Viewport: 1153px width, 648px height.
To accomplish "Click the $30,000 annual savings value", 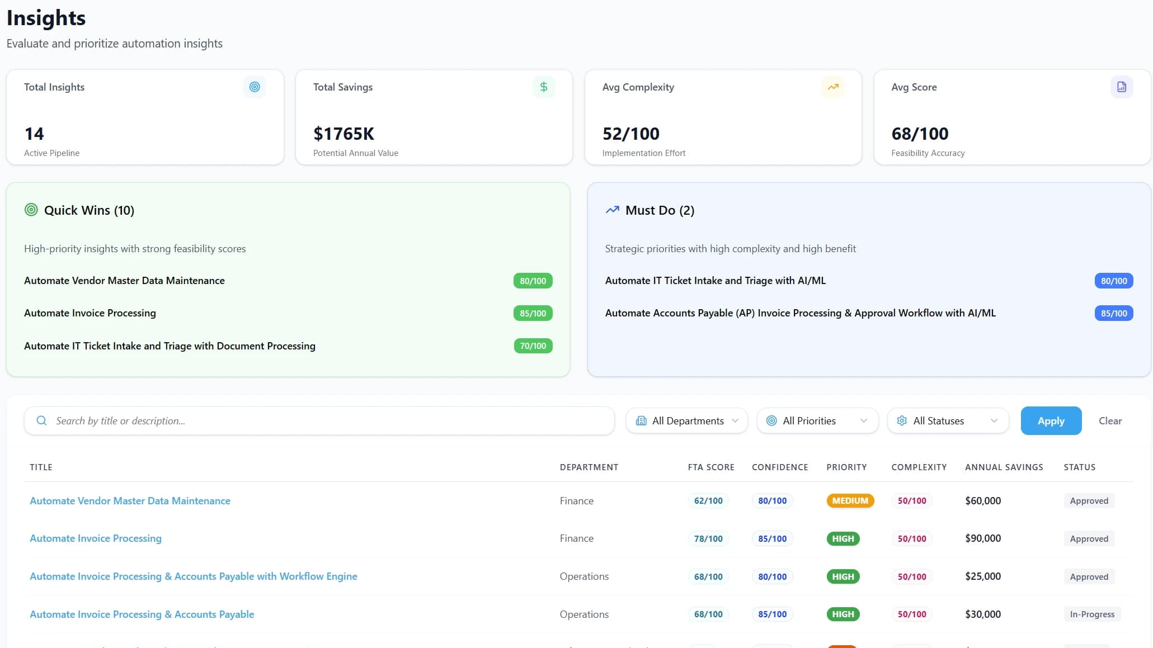I will (x=982, y=614).
